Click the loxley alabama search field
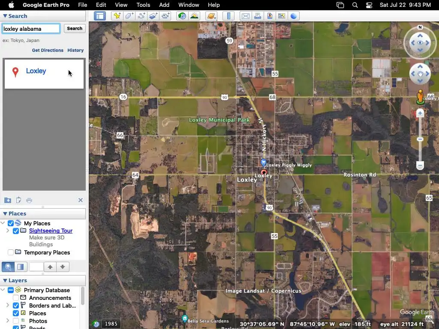 pos(31,29)
